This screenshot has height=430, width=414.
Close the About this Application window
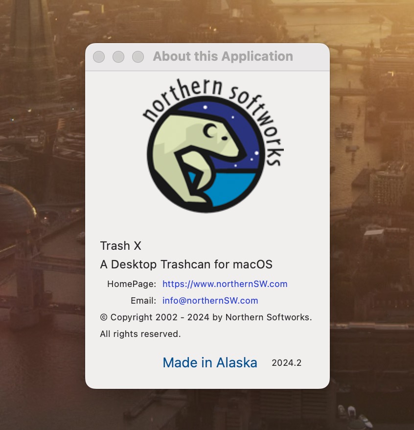99,57
